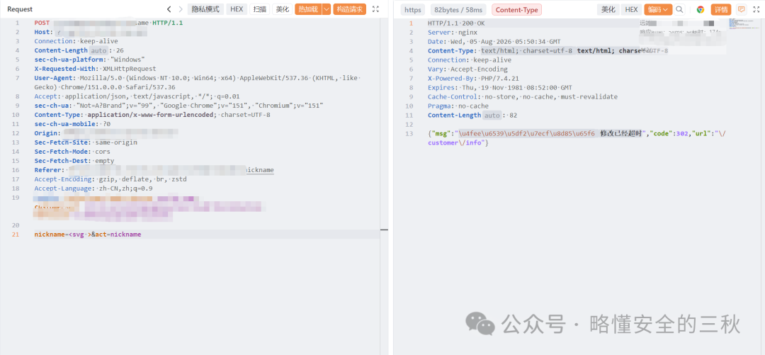Click the 'X-Requested-With: XMLHttpRequest' header line
This screenshot has height=355, width=765.
(95, 69)
